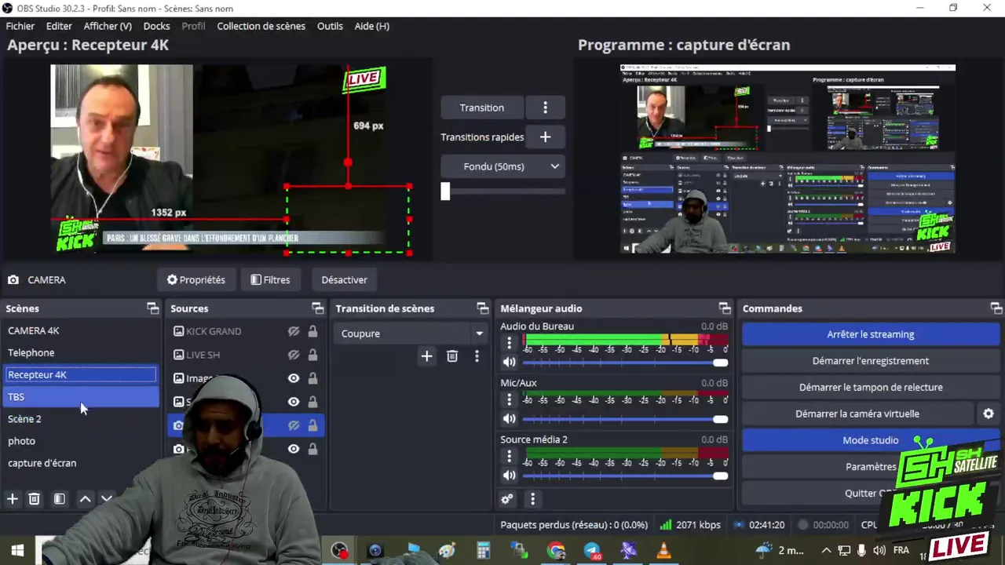Undock the Mélangeur audio panel
This screenshot has height=565, width=1005.
coord(725,308)
